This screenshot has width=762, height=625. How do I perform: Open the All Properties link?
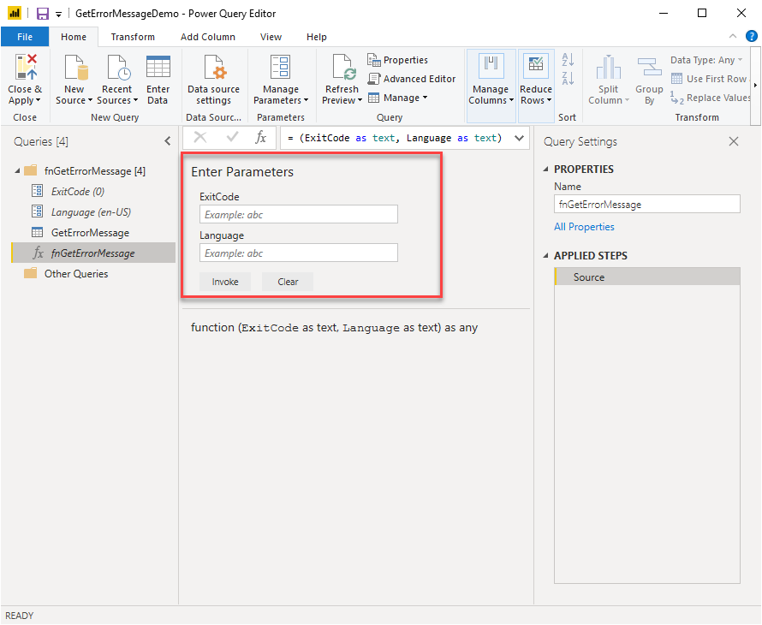click(584, 227)
